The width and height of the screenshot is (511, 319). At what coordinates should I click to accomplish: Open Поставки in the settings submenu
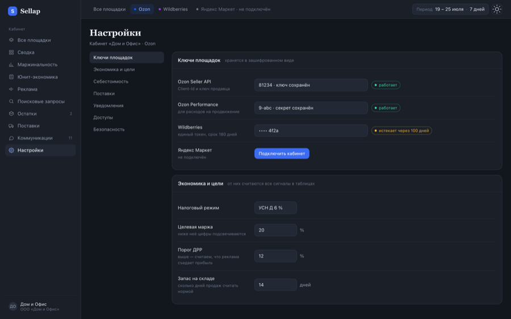pyautogui.click(x=127, y=94)
